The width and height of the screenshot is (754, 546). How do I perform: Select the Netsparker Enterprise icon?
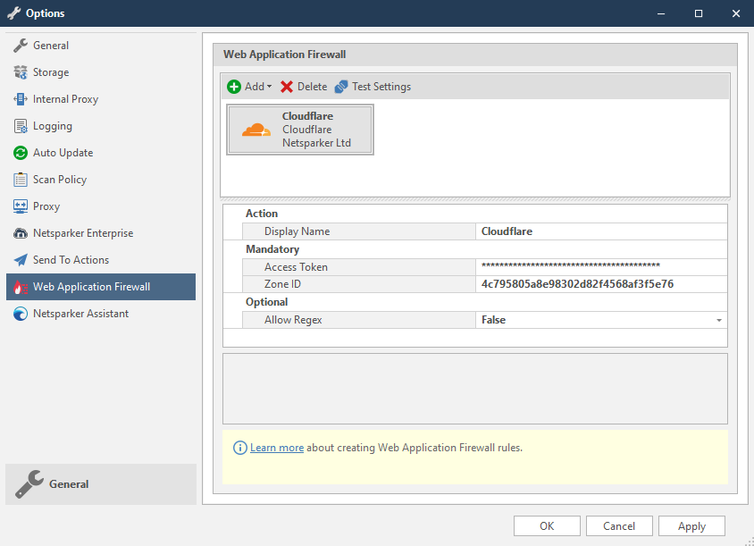pyautogui.click(x=21, y=233)
